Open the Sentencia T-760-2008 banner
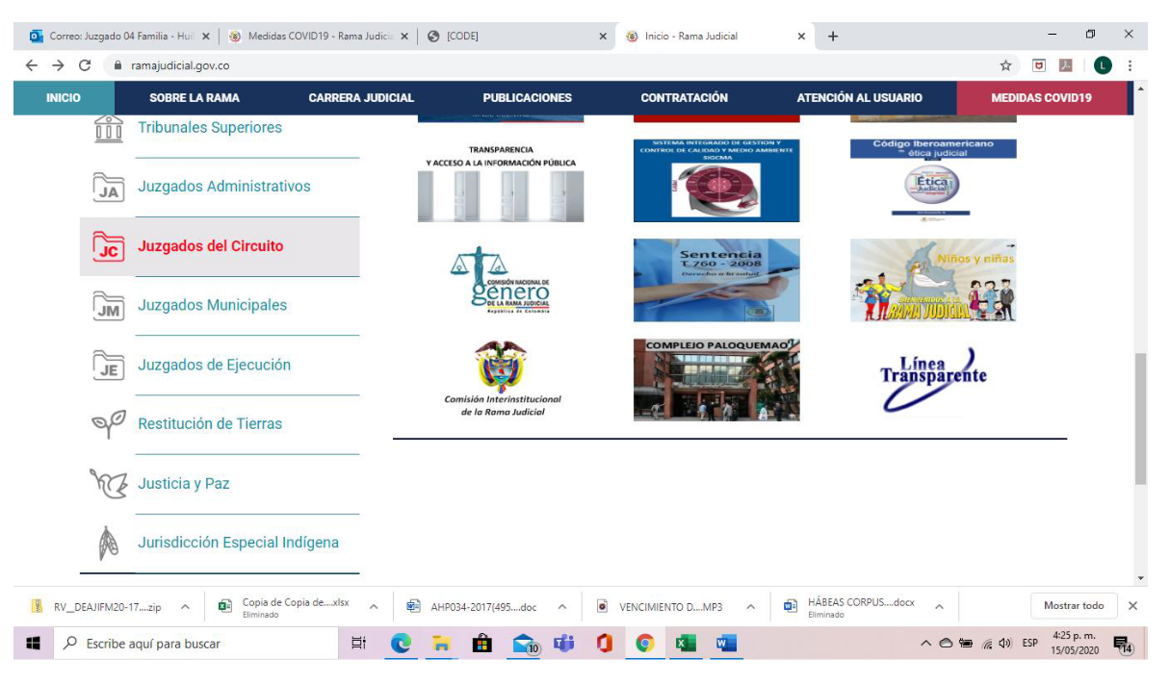Screen dimensions: 1170x684 pos(716,280)
